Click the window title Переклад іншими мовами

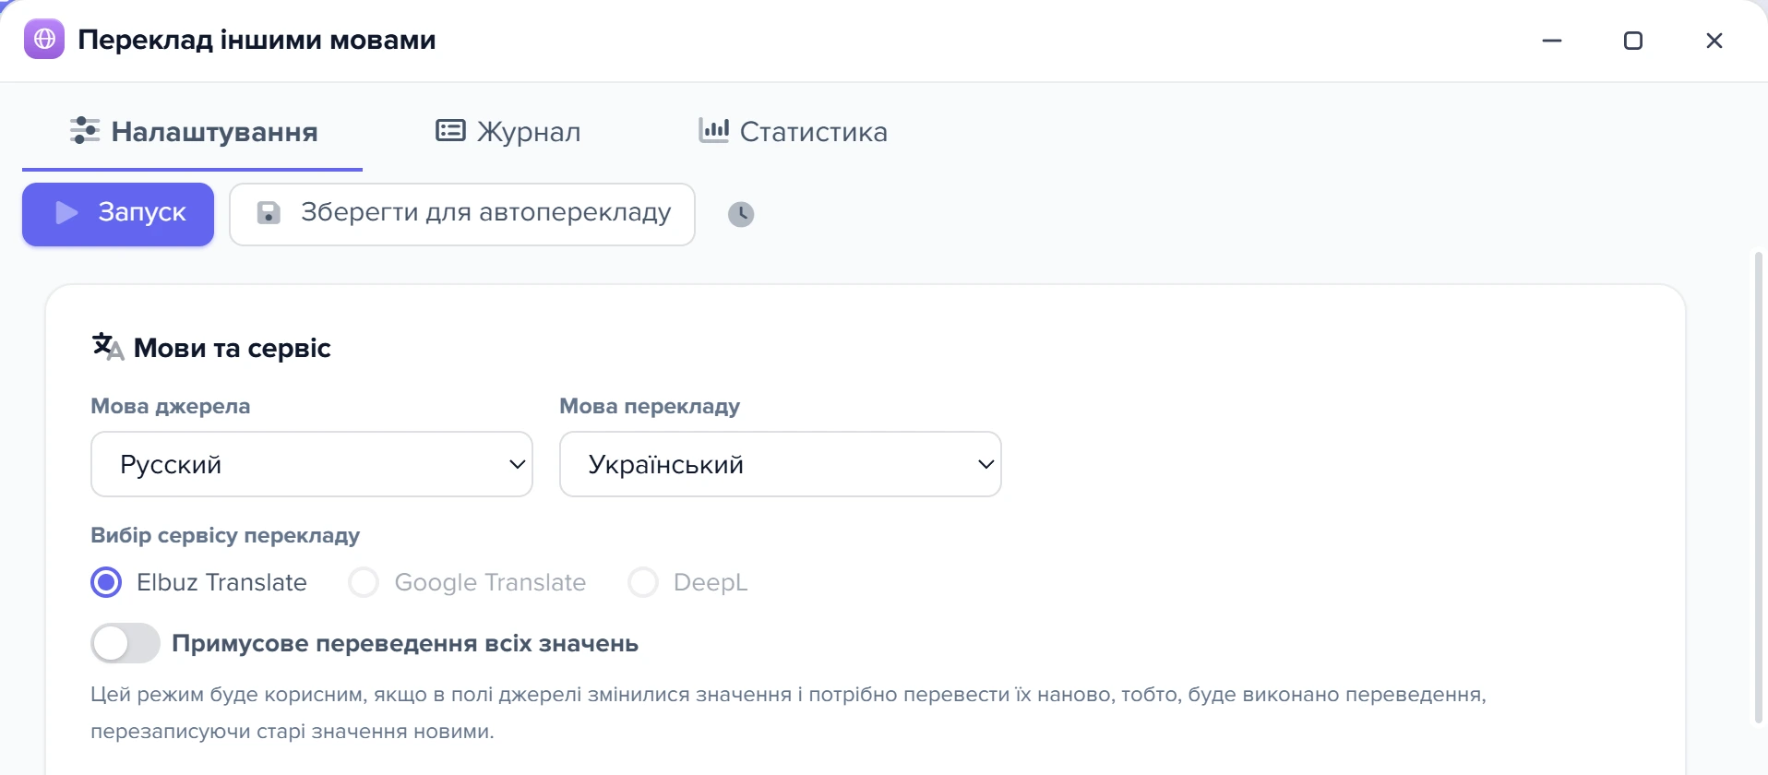(x=257, y=40)
